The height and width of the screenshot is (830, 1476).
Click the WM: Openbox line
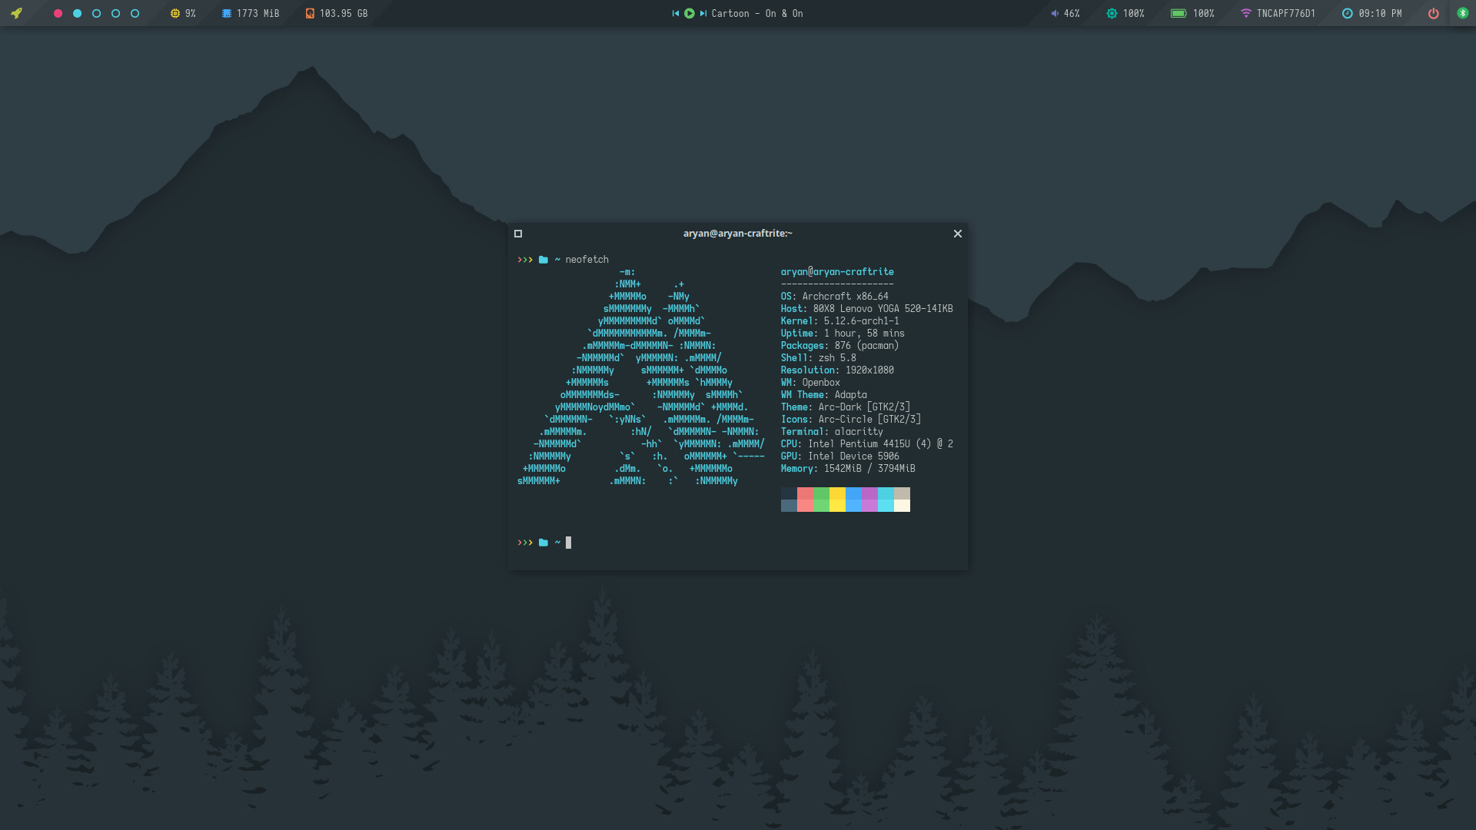tap(810, 383)
